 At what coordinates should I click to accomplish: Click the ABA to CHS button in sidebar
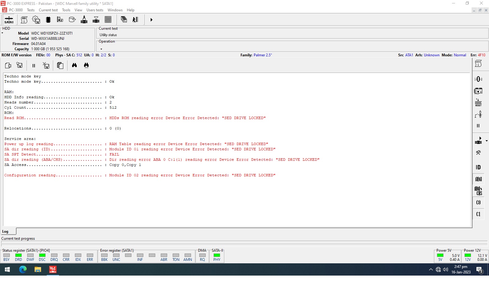tap(478, 191)
